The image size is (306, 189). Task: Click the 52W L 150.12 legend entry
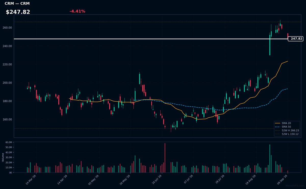(x=287, y=134)
